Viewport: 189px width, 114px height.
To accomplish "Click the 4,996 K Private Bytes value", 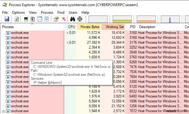I will point(95,38).
